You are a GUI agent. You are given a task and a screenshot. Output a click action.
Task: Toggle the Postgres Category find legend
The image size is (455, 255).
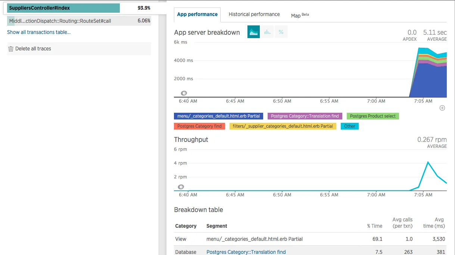200,126
